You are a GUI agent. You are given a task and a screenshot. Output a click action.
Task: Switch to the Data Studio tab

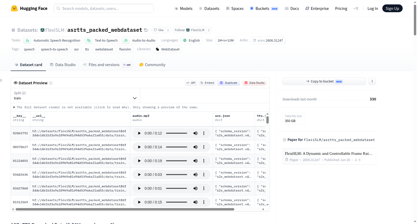pyautogui.click(x=63, y=65)
